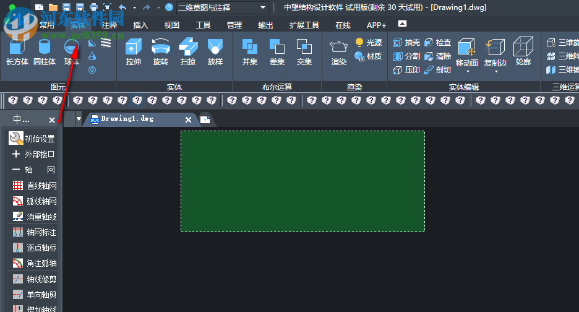579x312 pixels.
Task: Pick the cone solid icon
Action: [92, 56]
